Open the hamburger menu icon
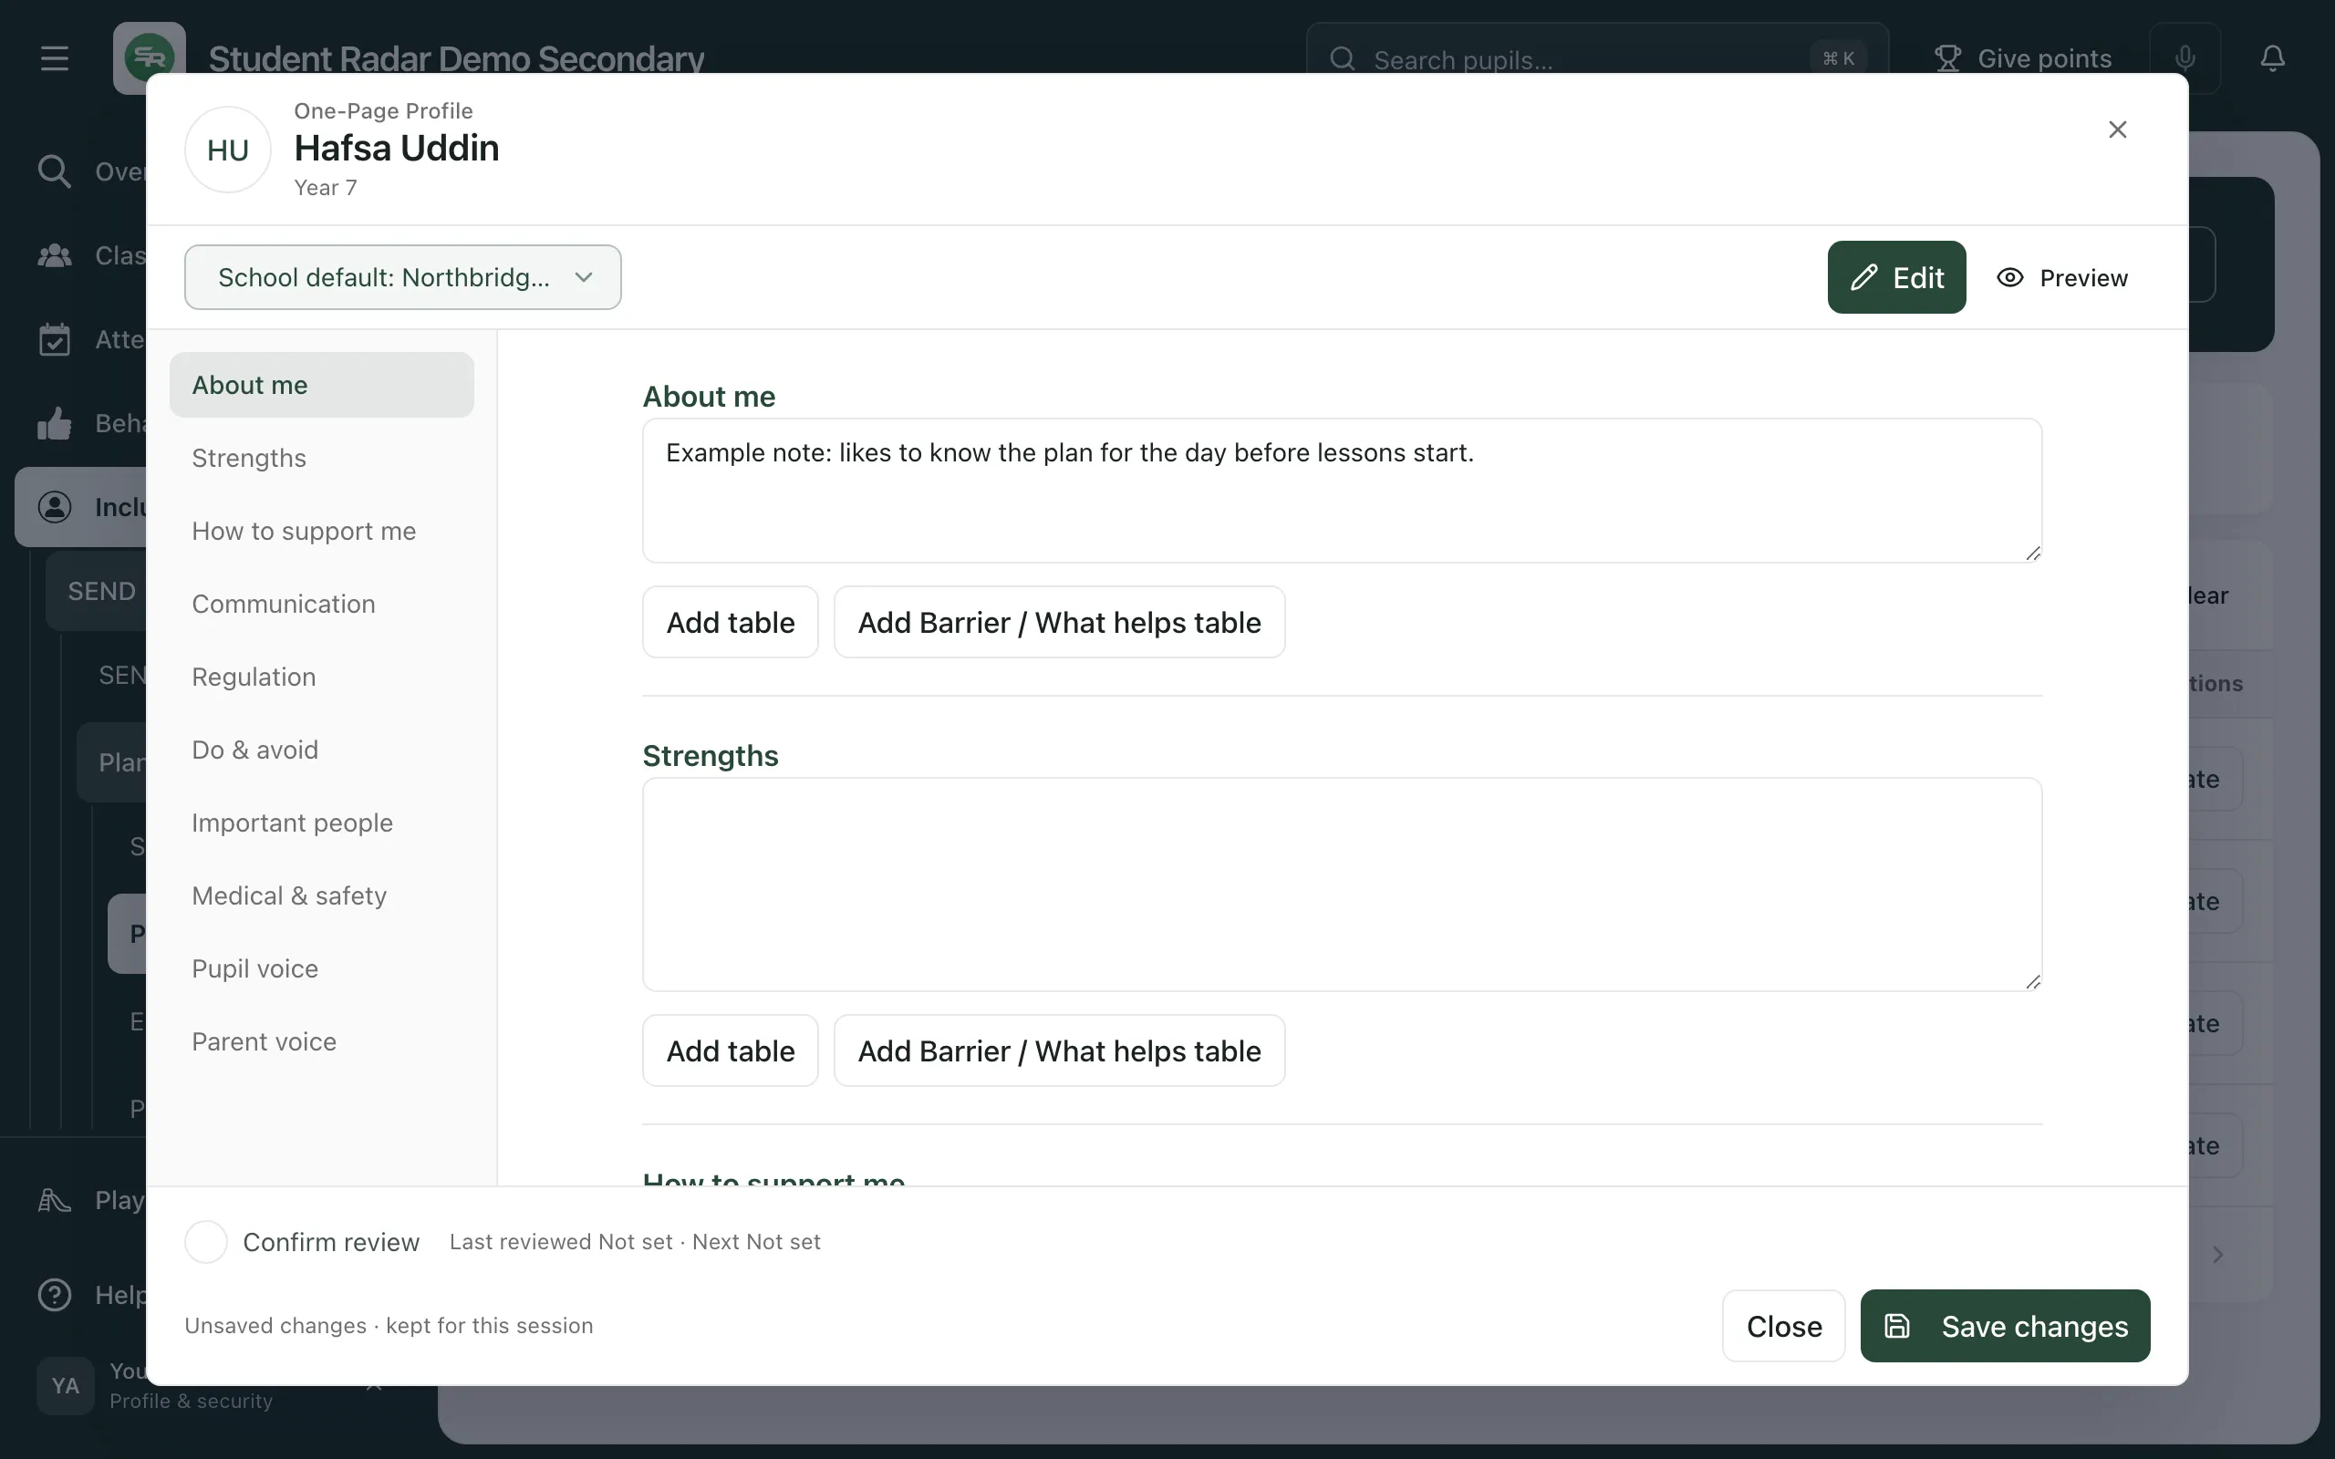The height and width of the screenshot is (1459, 2335). (x=54, y=59)
